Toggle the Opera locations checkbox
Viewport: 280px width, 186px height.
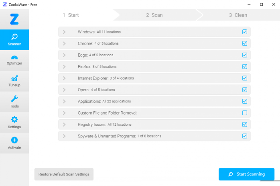pyautogui.click(x=245, y=90)
